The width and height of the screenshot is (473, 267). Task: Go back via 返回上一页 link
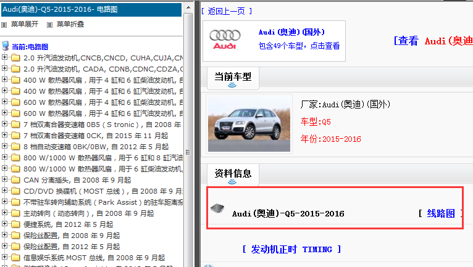coord(227,12)
